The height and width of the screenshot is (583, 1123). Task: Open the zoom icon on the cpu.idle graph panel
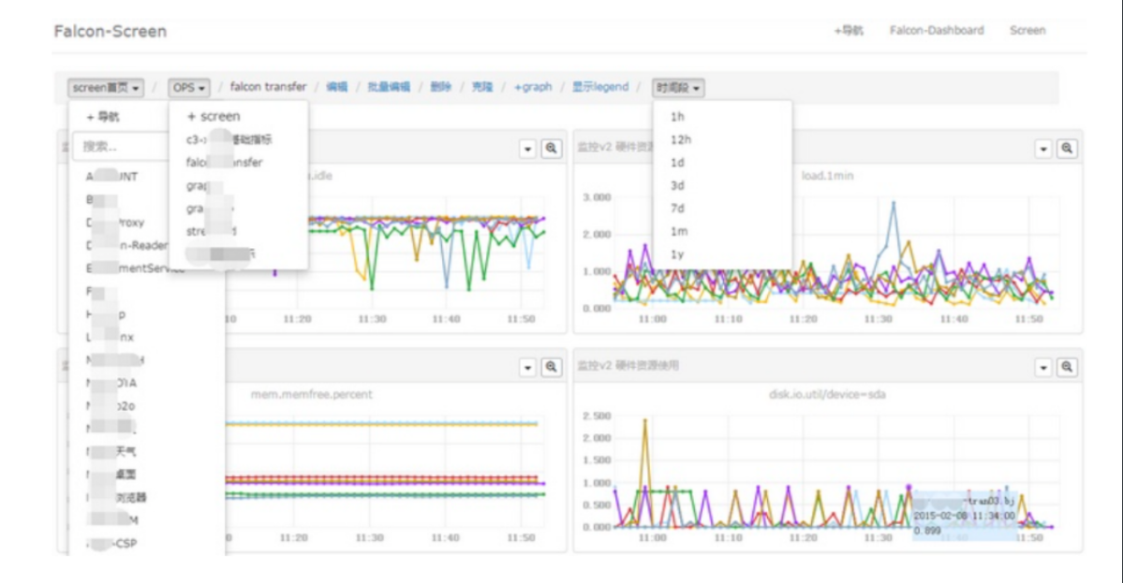pyautogui.click(x=551, y=149)
